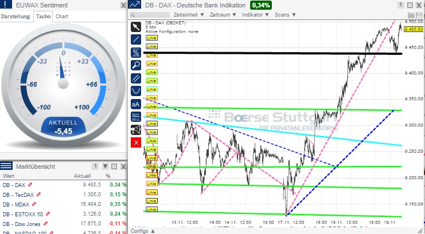The image size is (425, 234).
Task: Maximize the Marktübersicht panel
Action: (114, 166)
